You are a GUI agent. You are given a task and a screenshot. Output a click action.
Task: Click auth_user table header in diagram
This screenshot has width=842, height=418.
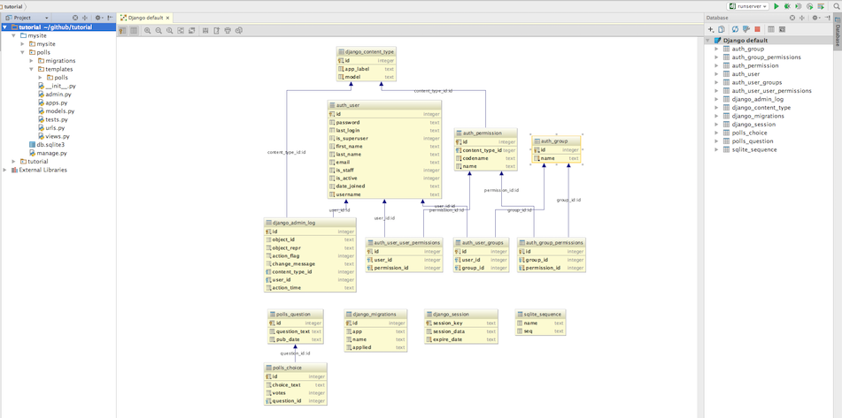click(384, 105)
